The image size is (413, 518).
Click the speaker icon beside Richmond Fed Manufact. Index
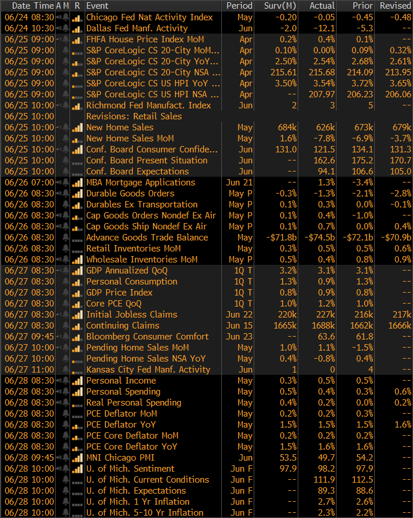59,105
